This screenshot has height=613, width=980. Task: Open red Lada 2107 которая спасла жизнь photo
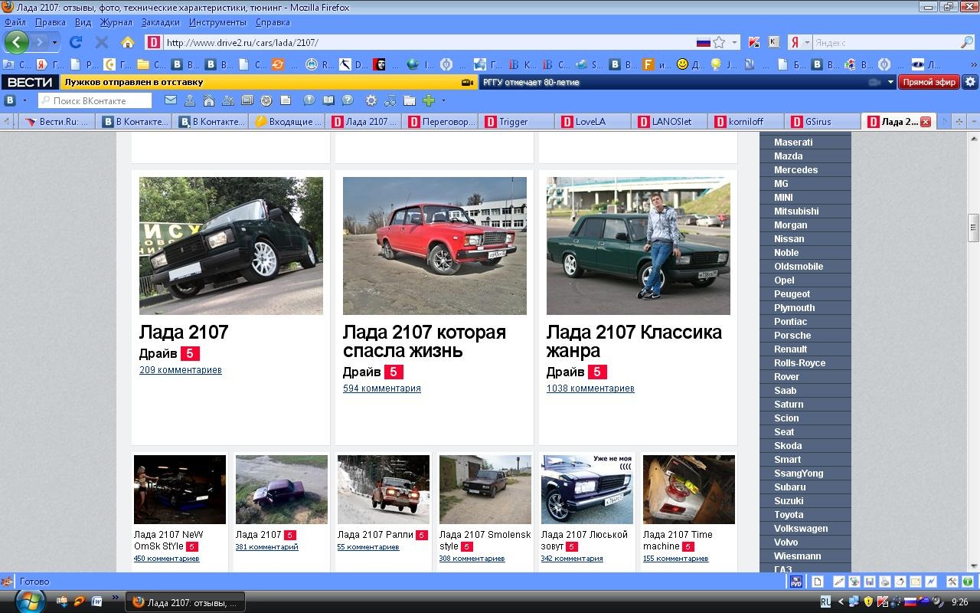[x=435, y=246]
